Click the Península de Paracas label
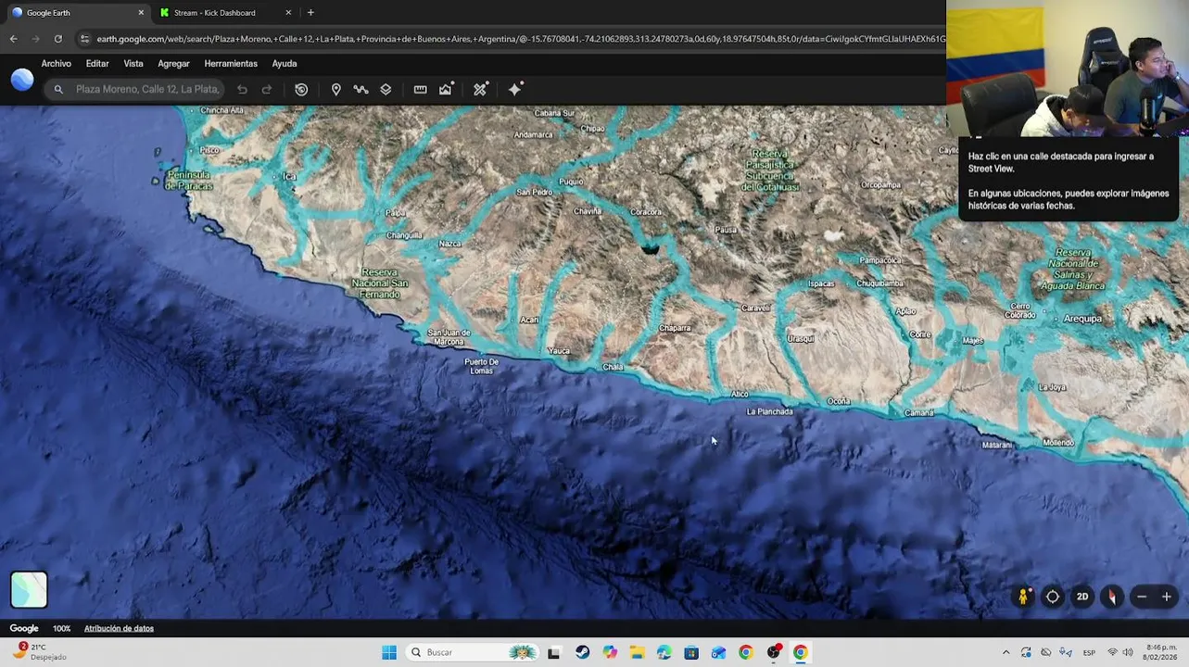 click(189, 180)
